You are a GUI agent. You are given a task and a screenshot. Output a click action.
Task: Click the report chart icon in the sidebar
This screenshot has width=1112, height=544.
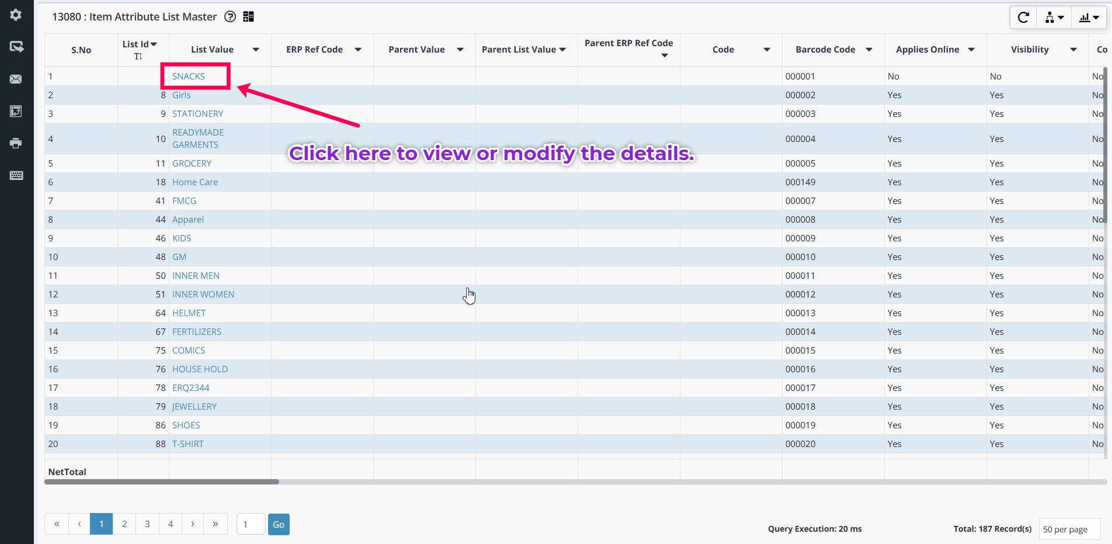(x=16, y=111)
